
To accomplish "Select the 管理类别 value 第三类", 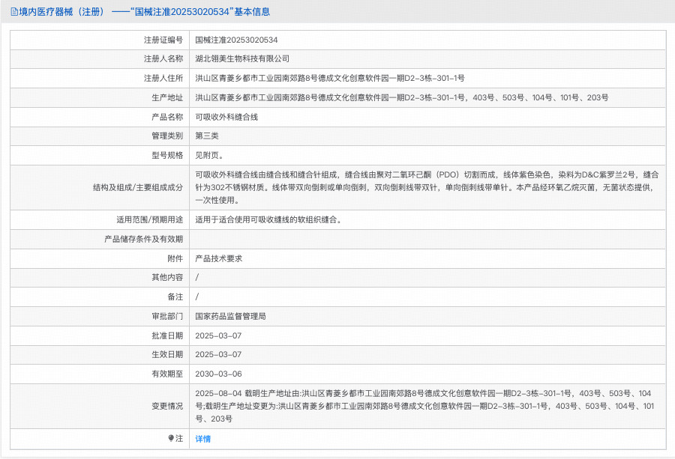I will point(205,136).
